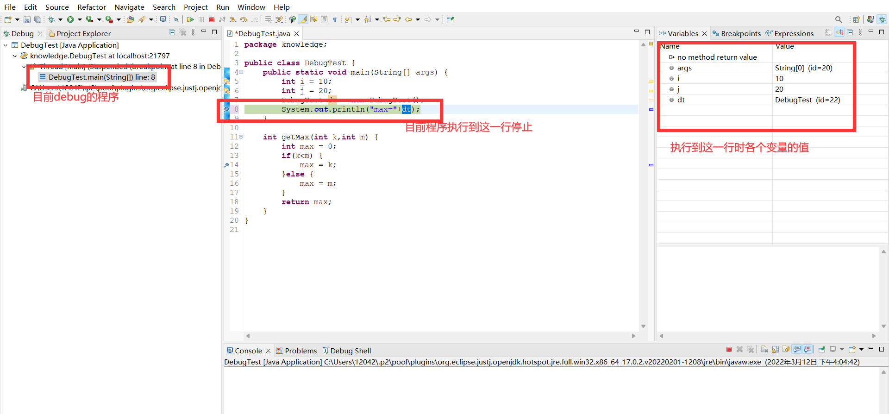Click the Save All toolbar icon

[38, 19]
